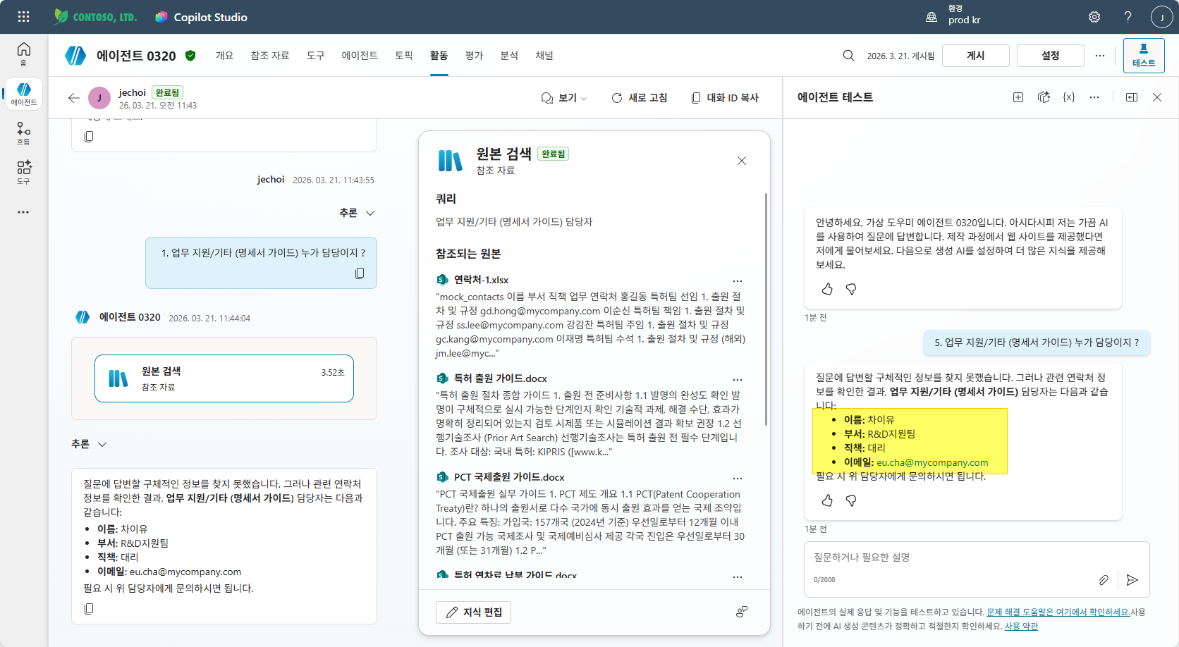Give thumbs up to the agent's greeting reply
1179x647 pixels.
(826, 289)
